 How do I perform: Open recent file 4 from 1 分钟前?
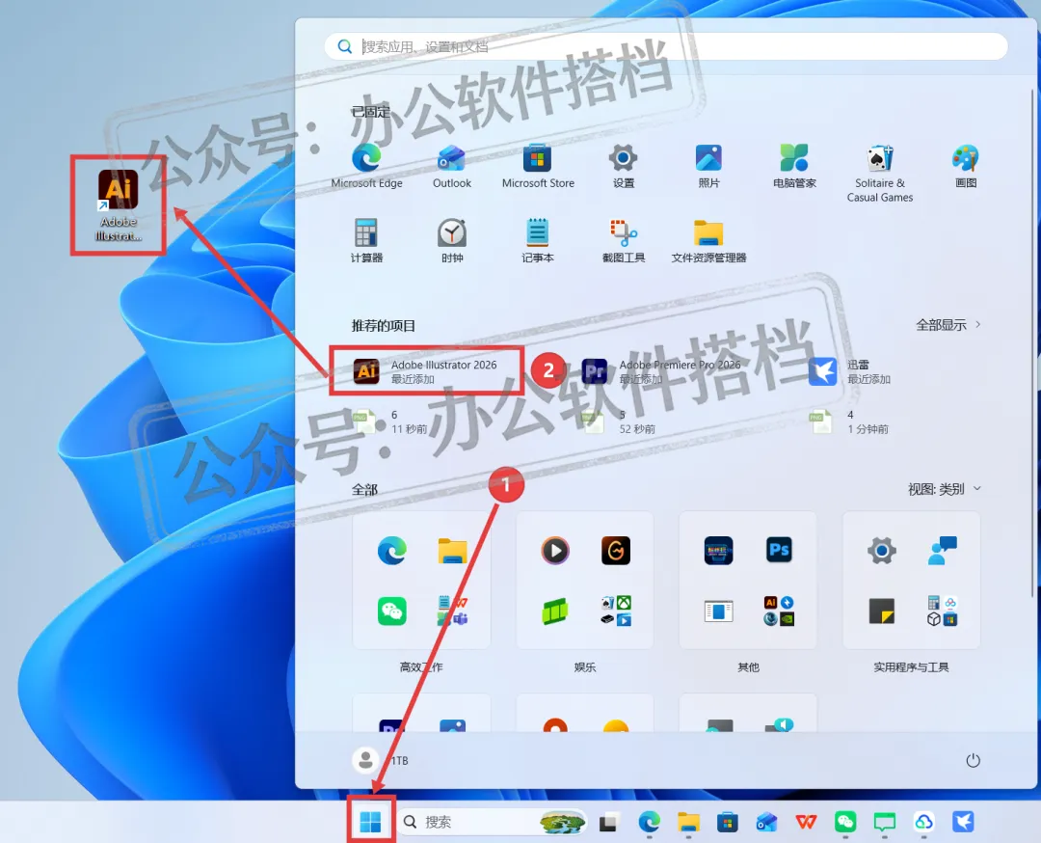point(848,421)
